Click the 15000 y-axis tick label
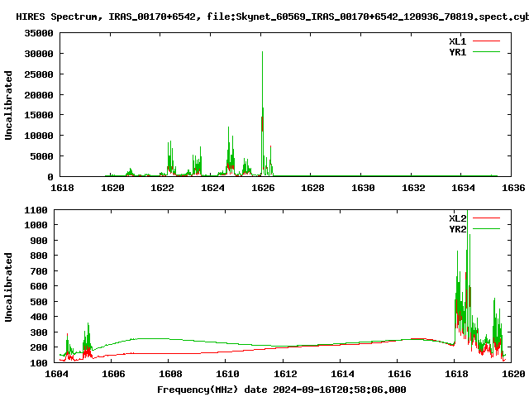Screen dimensions: 529x397 pyautogui.click(x=39, y=115)
